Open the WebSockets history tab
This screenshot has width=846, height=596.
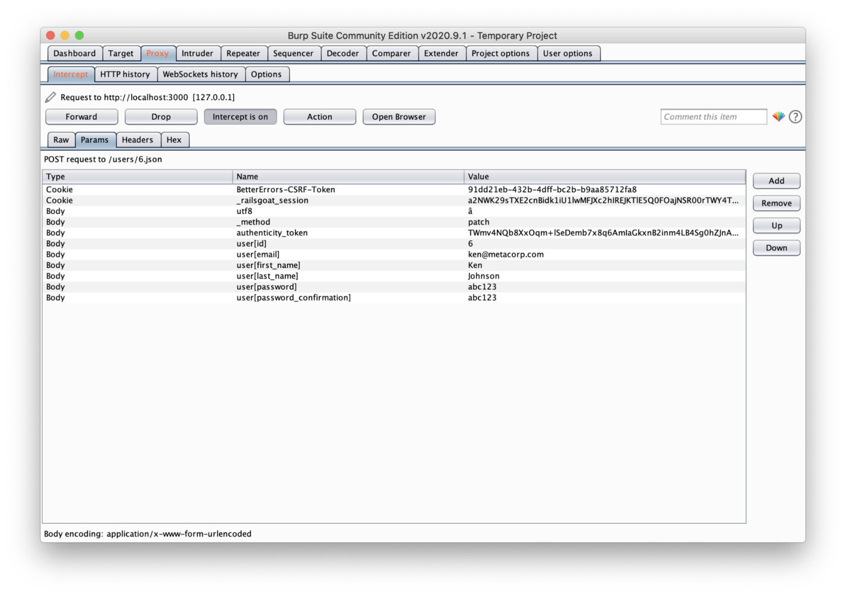[201, 74]
